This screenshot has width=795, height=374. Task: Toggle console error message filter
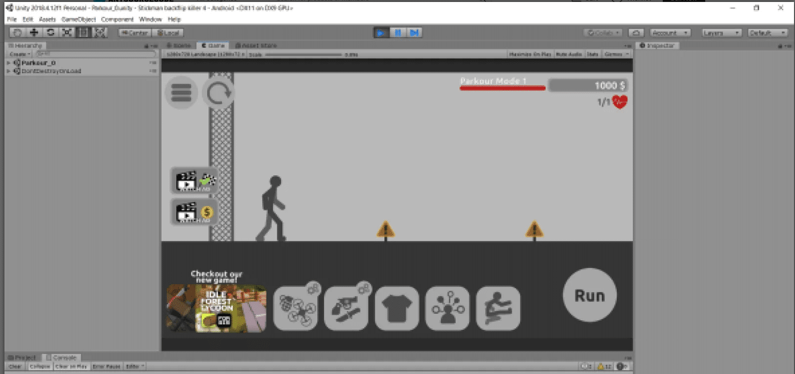point(622,366)
